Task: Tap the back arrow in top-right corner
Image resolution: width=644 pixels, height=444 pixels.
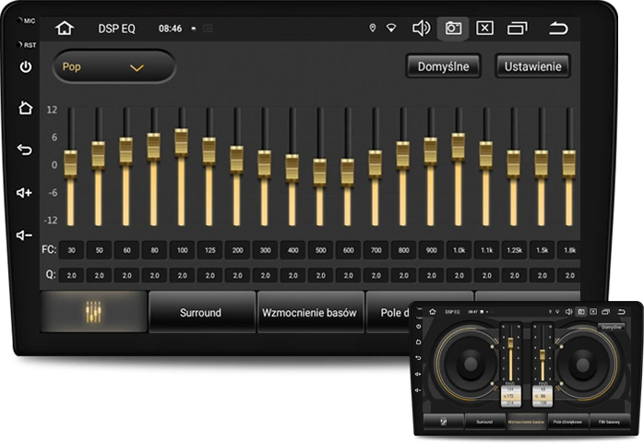Action: point(558,28)
